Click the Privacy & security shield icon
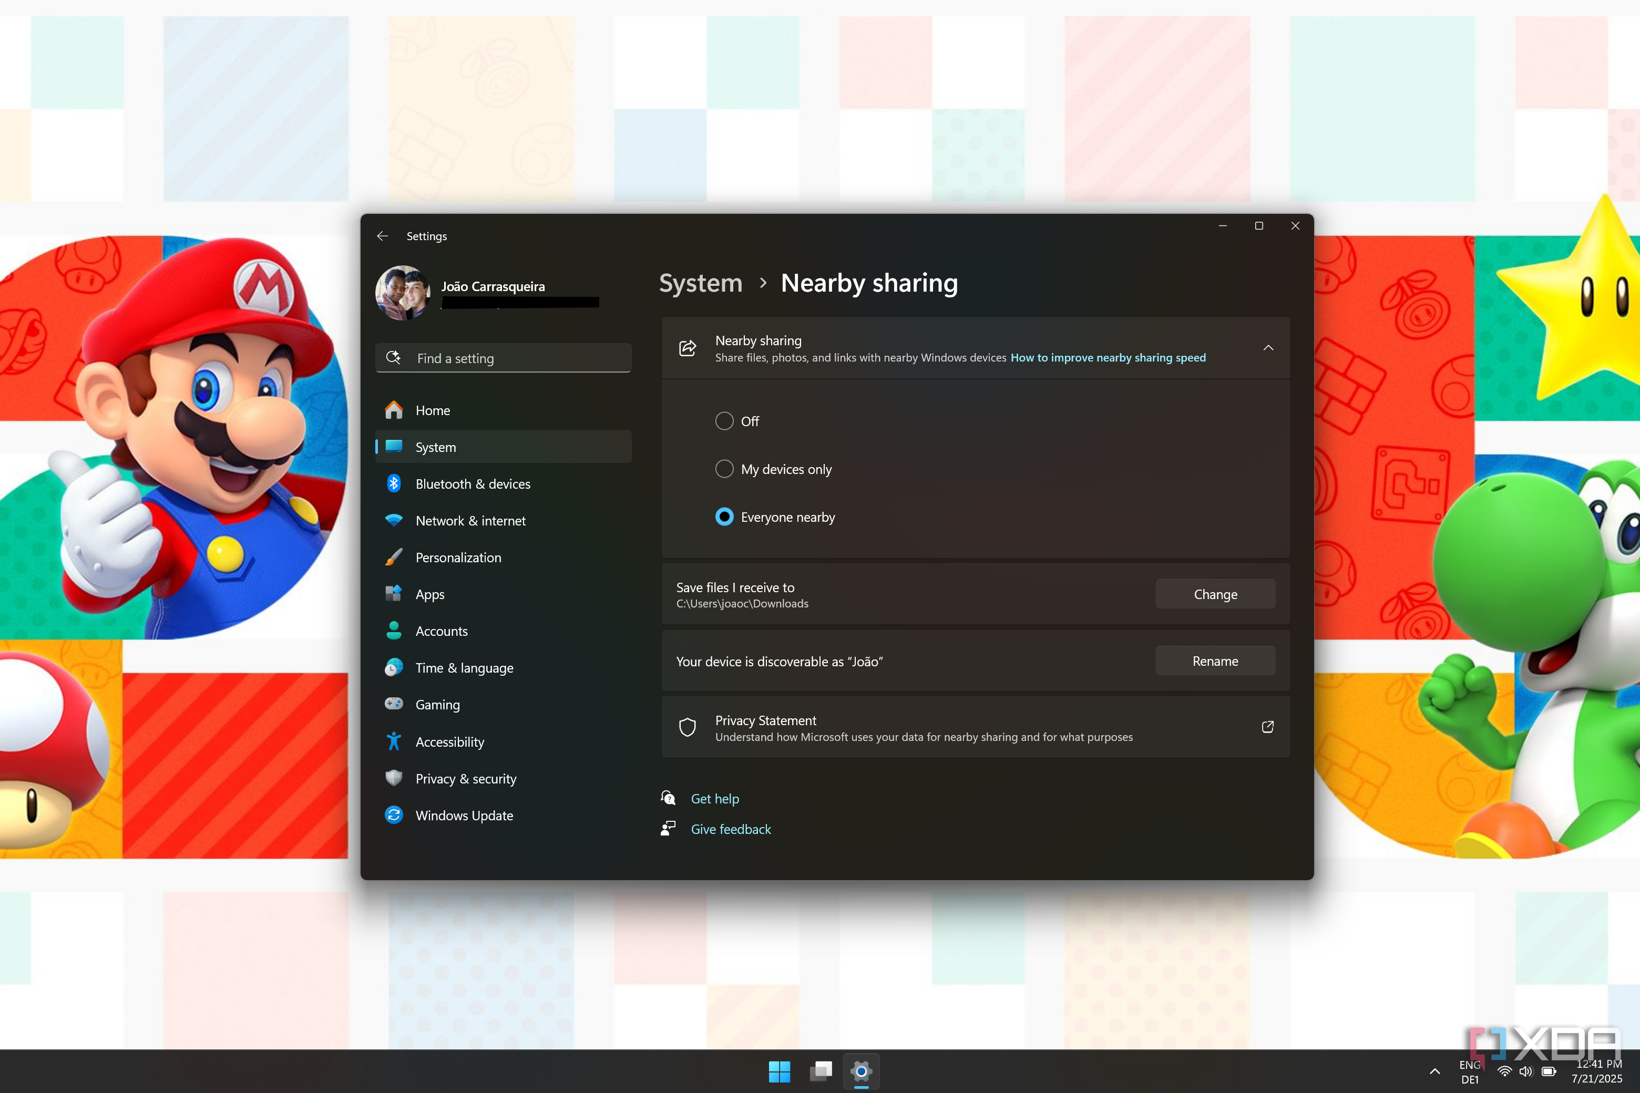 point(394,778)
